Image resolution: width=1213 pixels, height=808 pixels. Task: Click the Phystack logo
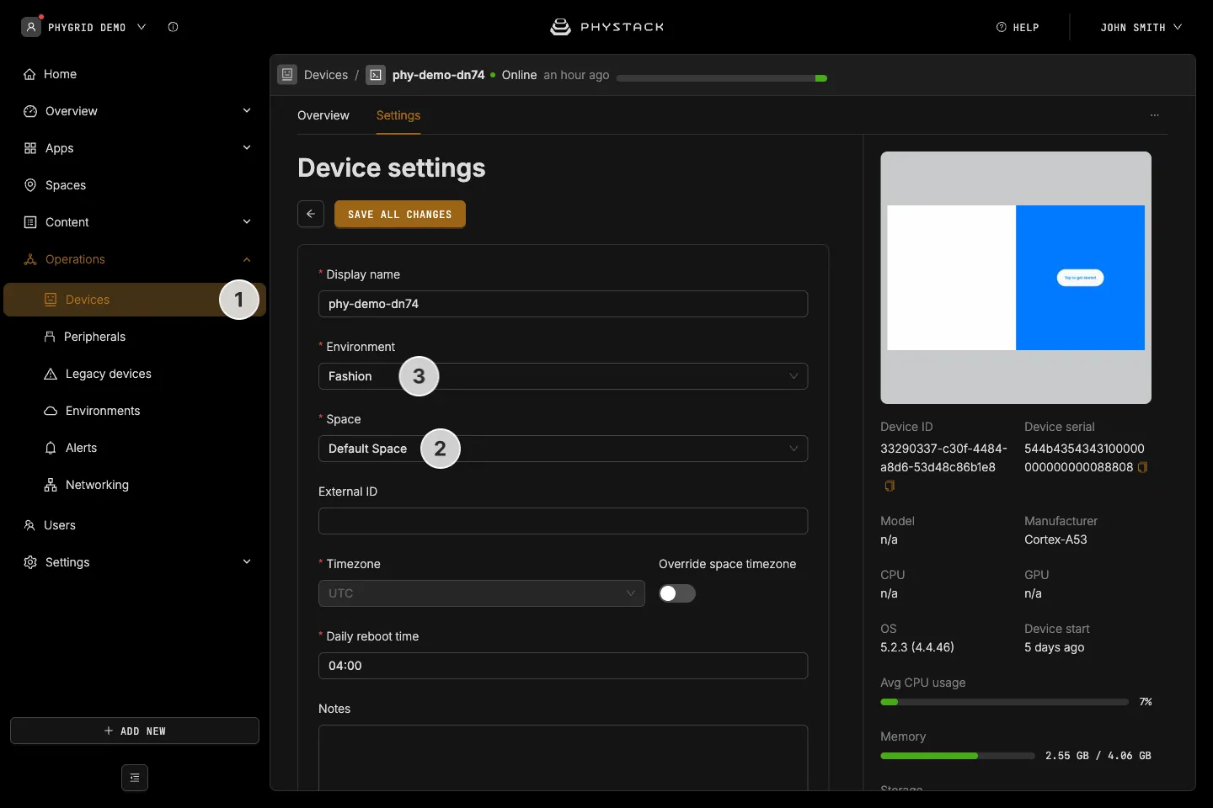click(606, 27)
